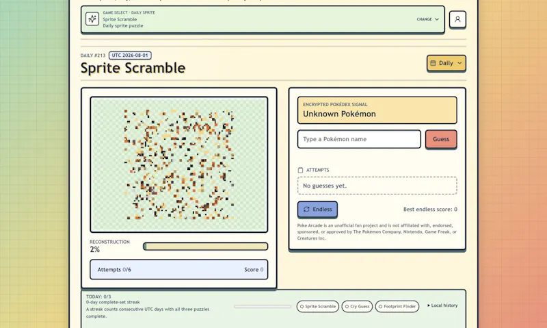The image size is (547, 328).
Task: Click the Attempts 0/6 counter
Action: pos(114,270)
